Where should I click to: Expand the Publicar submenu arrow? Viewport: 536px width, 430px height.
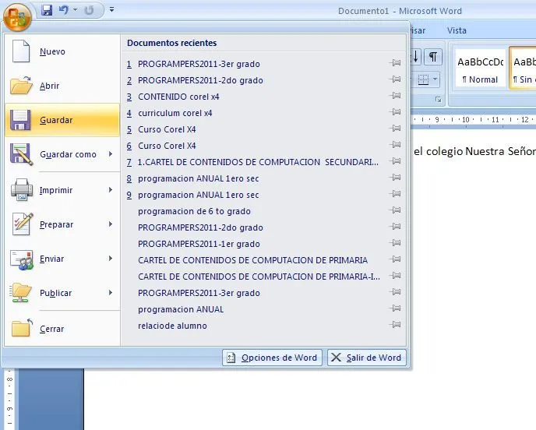111,293
